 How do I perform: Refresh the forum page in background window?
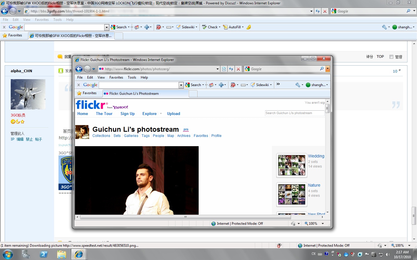tap(318, 11)
